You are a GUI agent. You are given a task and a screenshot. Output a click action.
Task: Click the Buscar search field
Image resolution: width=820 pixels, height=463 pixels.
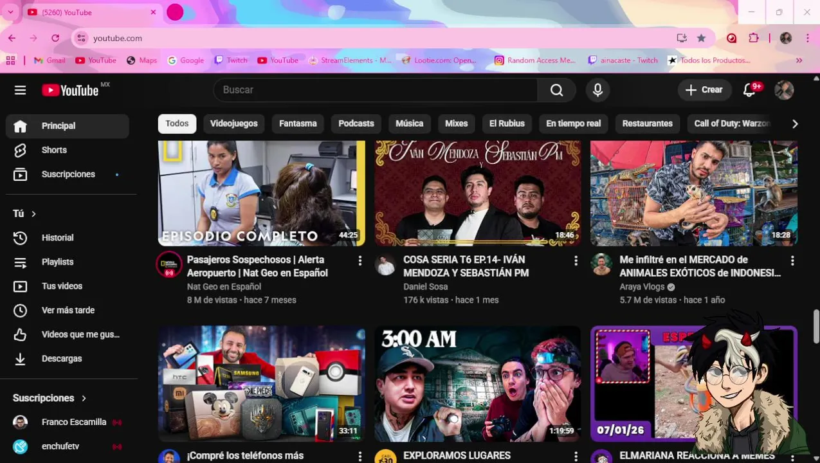375,90
